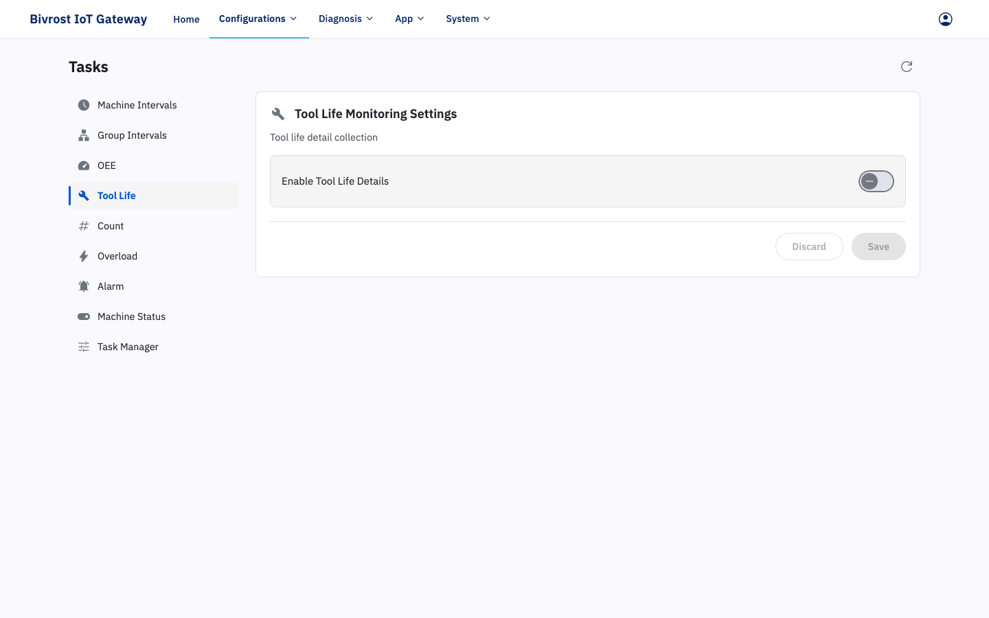Select Alarm in the sidebar
Screen dimensions: 989x618
pos(154,286)
